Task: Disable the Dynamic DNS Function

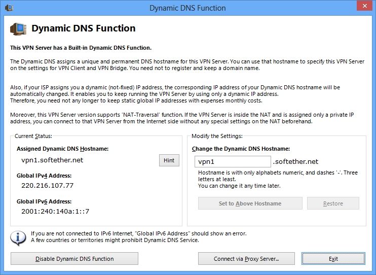Action: click(x=74, y=259)
